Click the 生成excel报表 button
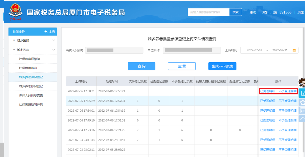Image resolution: width=305 pixels, height=157 pixels. click(x=222, y=66)
